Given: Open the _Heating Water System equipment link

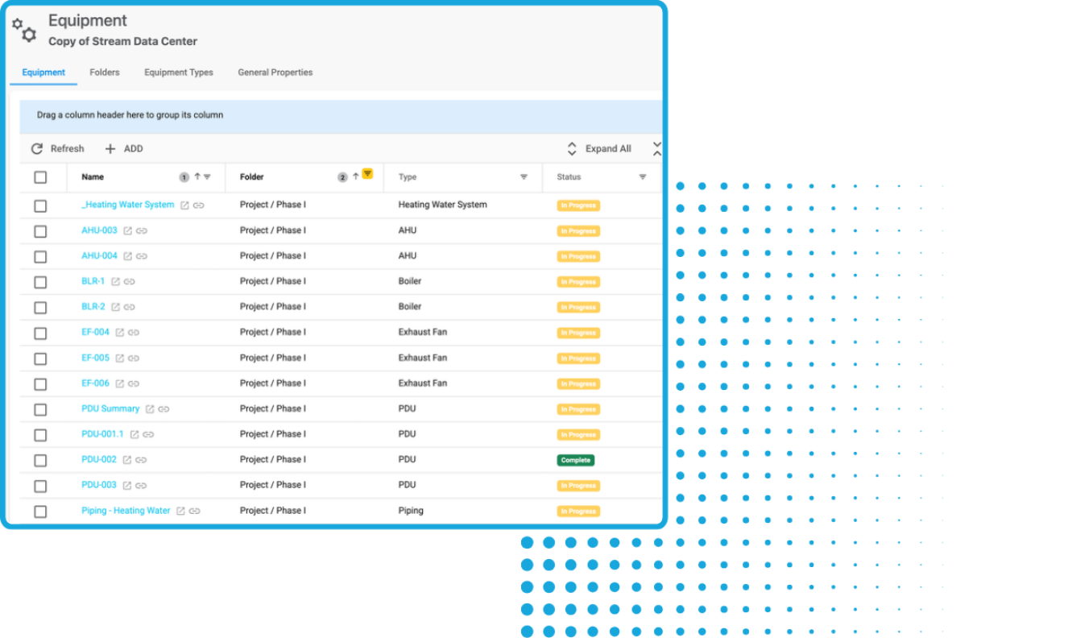Looking at the screenshot, I should point(128,205).
